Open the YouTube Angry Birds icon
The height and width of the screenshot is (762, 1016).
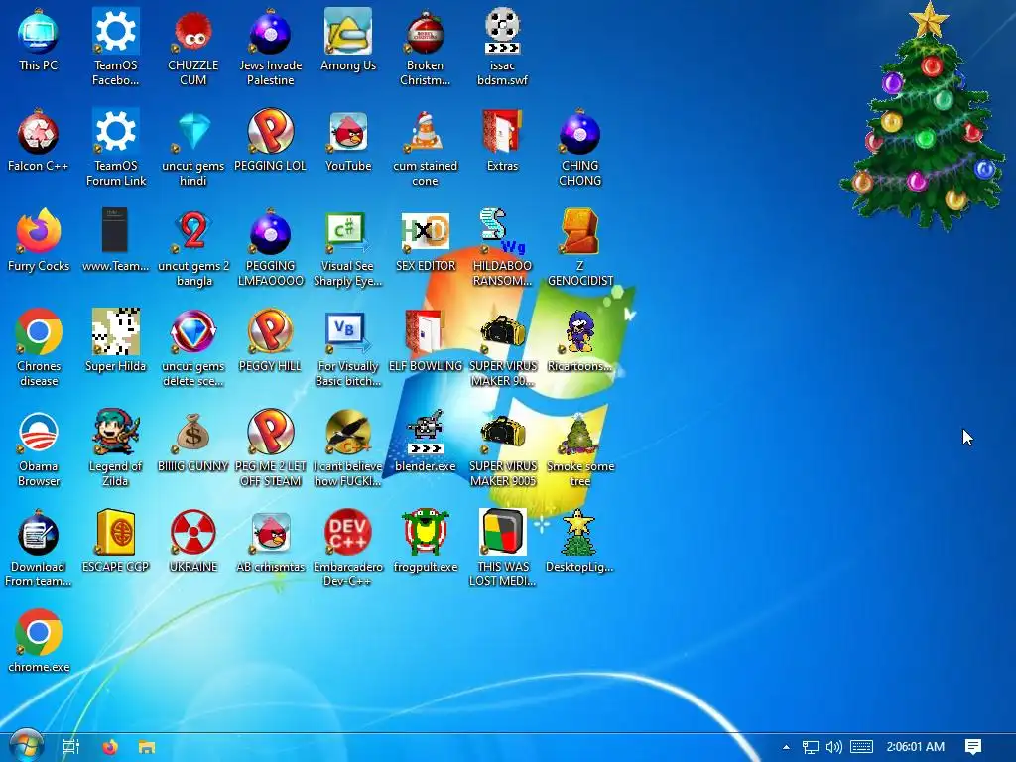point(348,141)
